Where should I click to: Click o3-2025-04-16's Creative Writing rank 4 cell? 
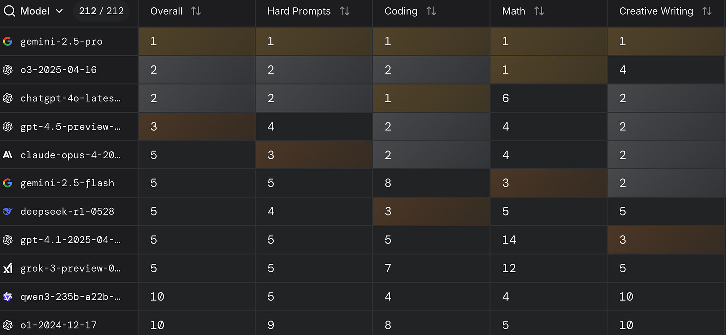(x=666, y=70)
